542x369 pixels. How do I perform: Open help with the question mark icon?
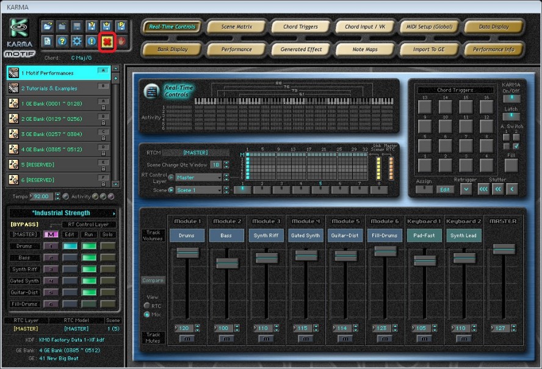[x=62, y=41]
